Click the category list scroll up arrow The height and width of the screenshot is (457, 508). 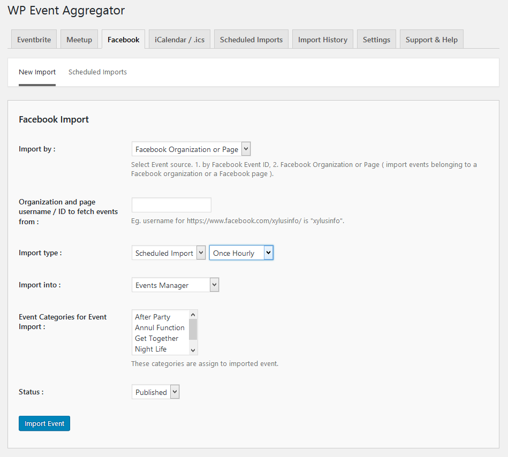click(x=193, y=315)
